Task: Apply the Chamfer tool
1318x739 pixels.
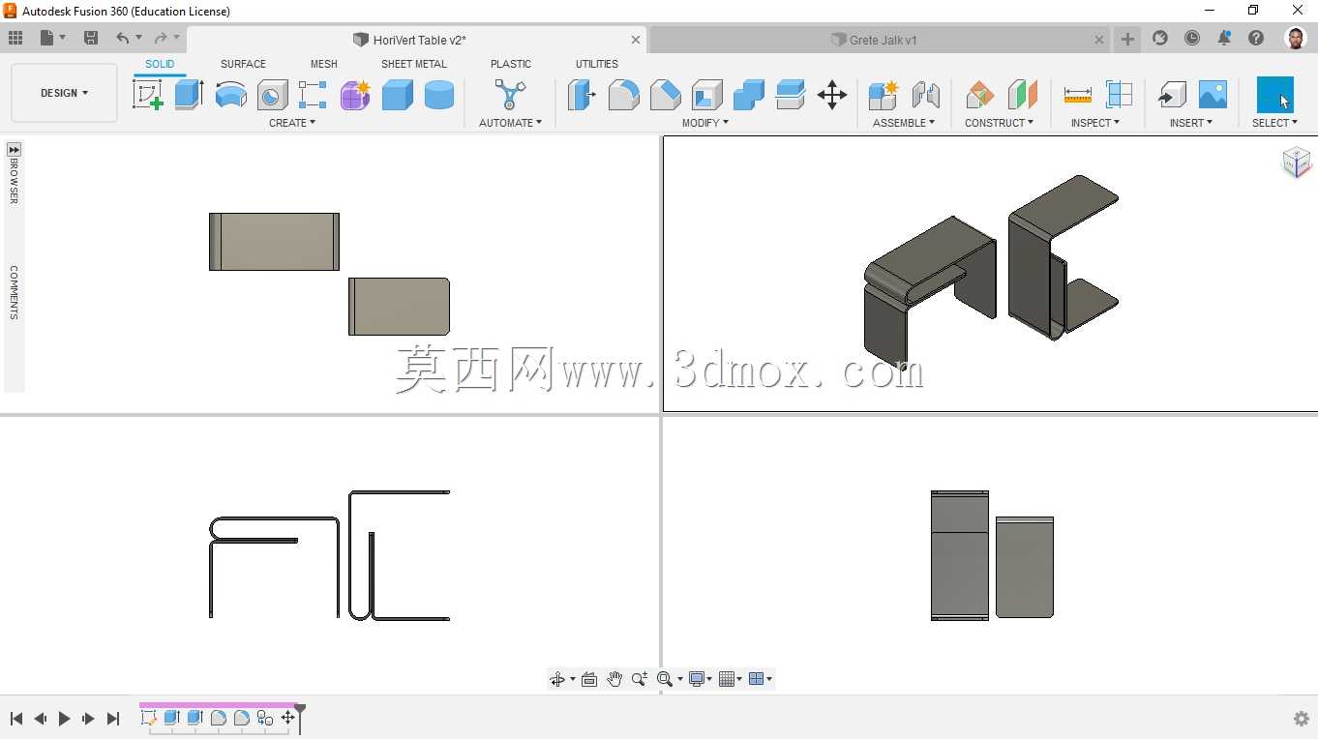Action: pos(665,95)
